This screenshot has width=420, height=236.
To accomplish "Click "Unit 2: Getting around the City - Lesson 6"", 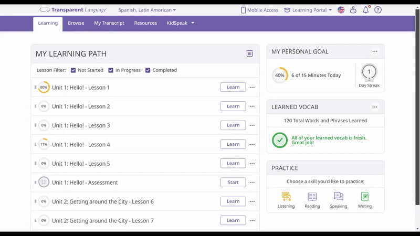I will tap(103, 201).
